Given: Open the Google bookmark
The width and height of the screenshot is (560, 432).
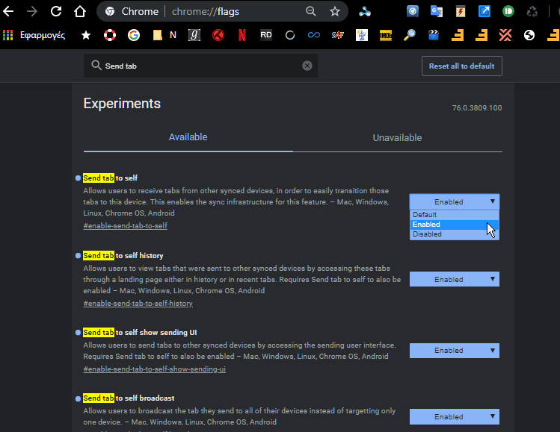Looking at the screenshot, I should click(x=134, y=35).
